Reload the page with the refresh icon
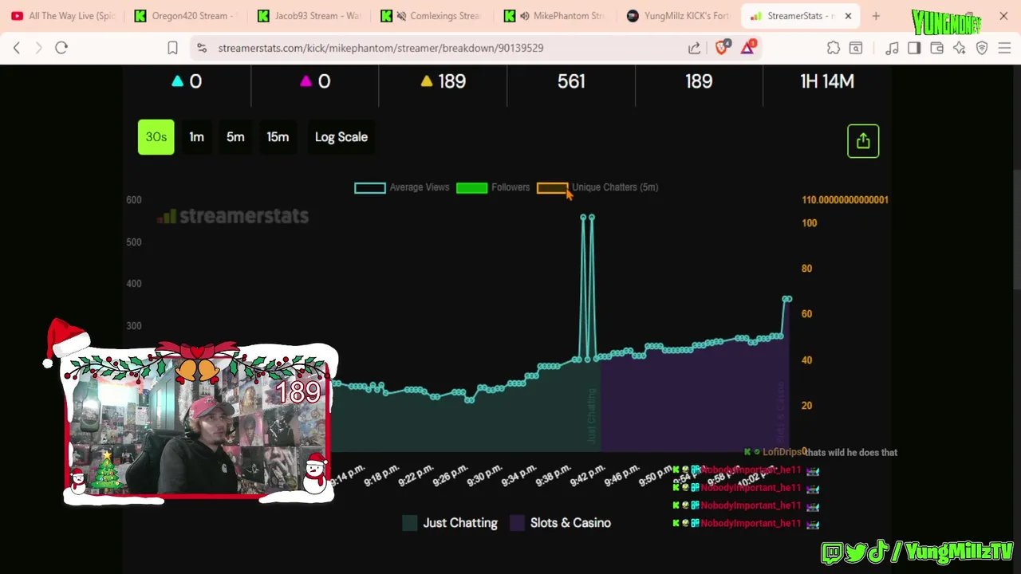The image size is (1021, 574). click(61, 48)
